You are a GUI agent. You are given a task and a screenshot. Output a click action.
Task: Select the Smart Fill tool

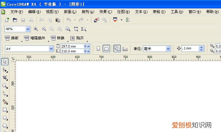5,102
